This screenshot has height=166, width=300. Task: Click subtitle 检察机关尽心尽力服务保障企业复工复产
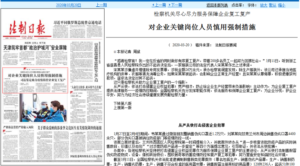coord(202,14)
